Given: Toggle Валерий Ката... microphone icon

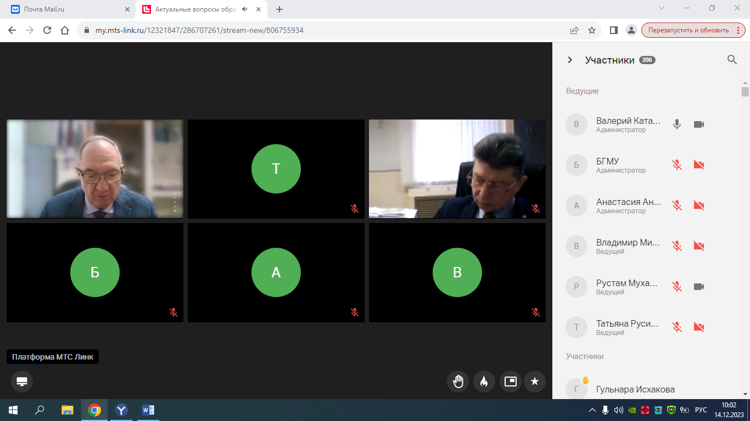Looking at the screenshot, I should (x=677, y=124).
